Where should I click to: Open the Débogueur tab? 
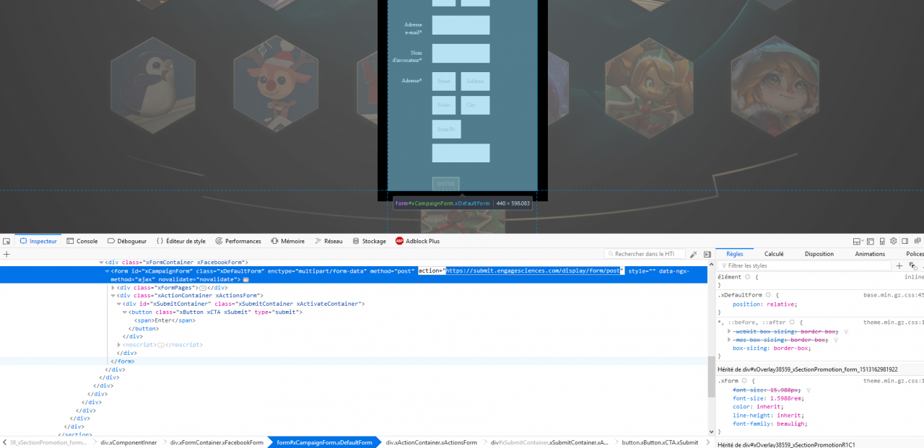pos(127,241)
